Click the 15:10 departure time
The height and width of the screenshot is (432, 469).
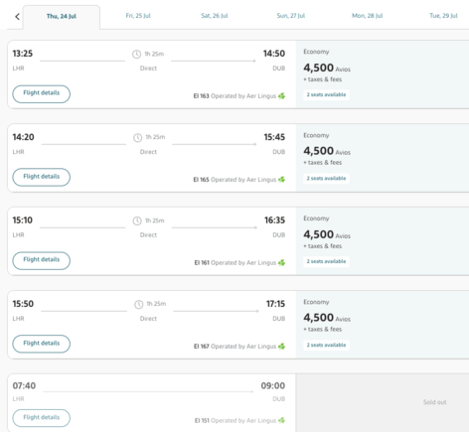(x=23, y=220)
